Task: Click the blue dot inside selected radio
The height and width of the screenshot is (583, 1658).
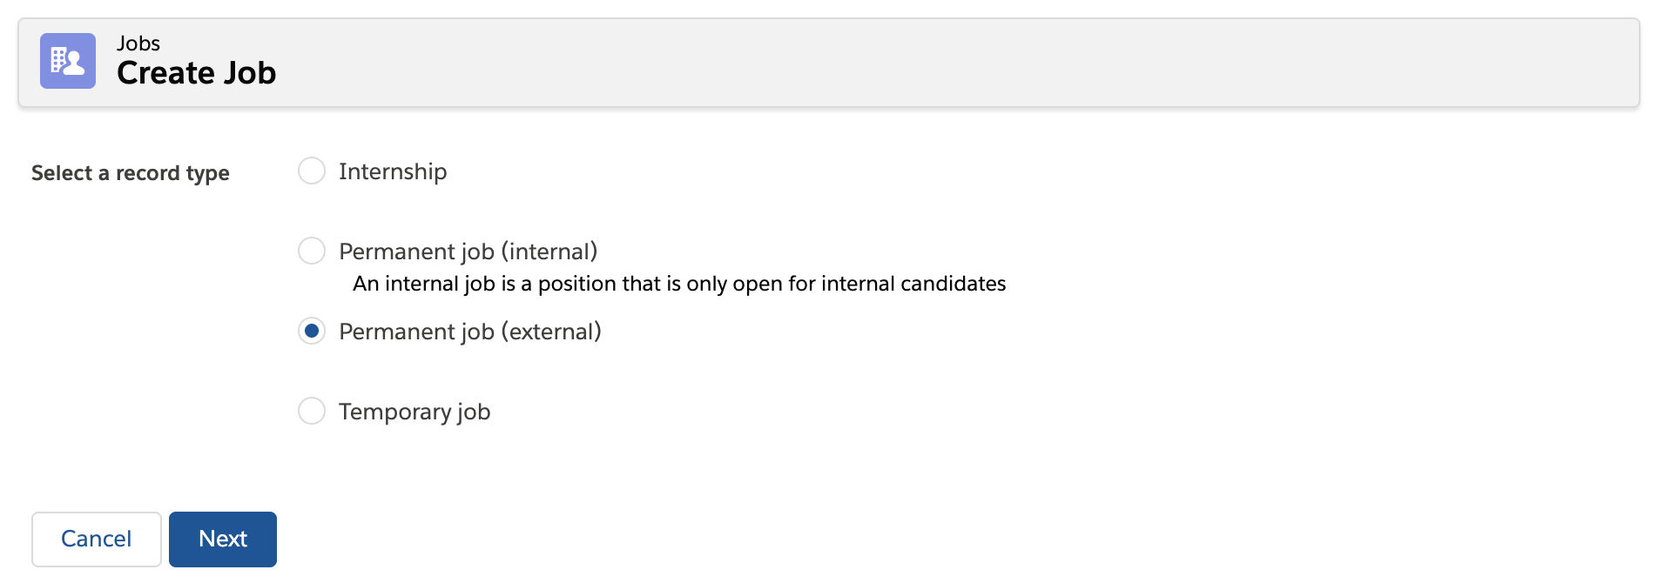Action: (x=312, y=331)
